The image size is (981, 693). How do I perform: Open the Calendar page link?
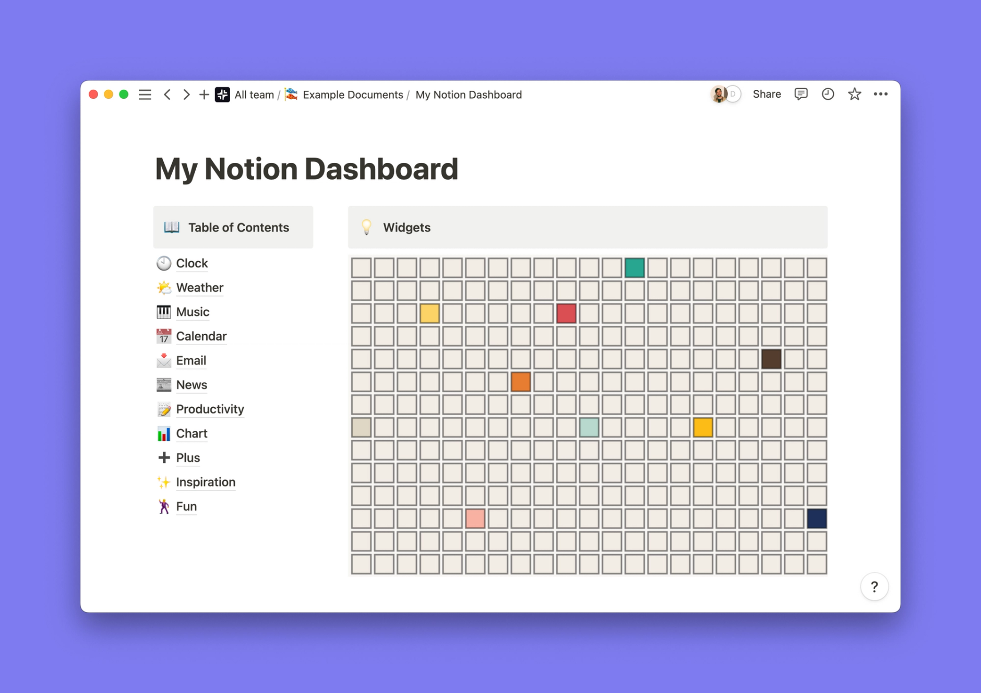point(201,336)
